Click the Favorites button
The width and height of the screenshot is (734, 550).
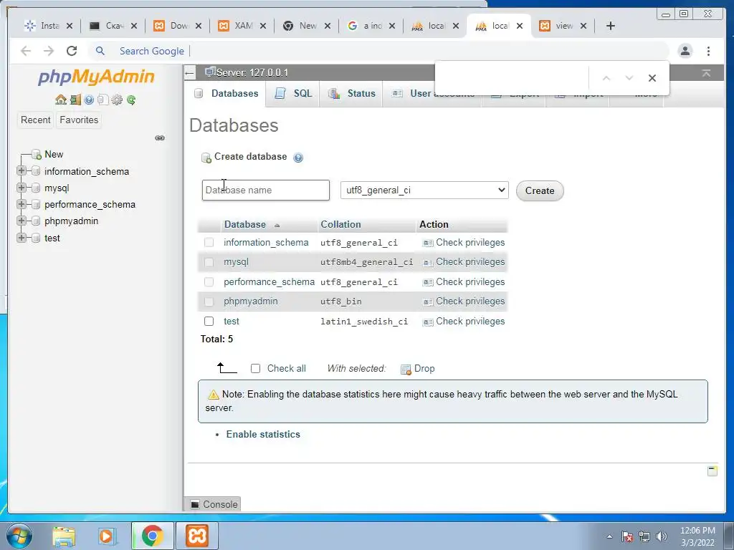[x=79, y=120]
